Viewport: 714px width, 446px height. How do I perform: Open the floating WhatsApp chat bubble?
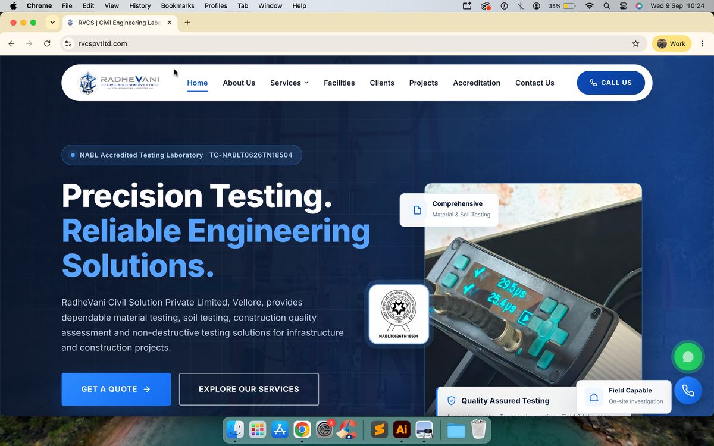click(x=688, y=357)
